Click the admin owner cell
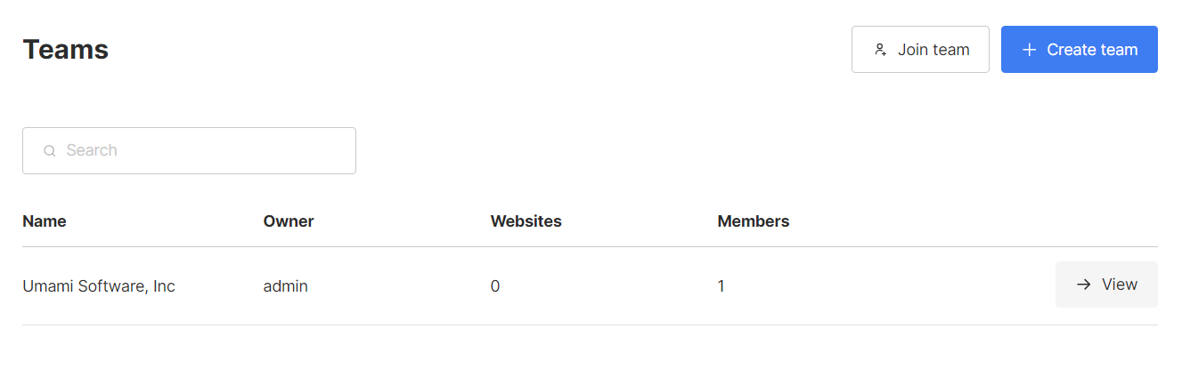This screenshot has height=377, width=1182. pyautogui.click(x=285, y=286)
